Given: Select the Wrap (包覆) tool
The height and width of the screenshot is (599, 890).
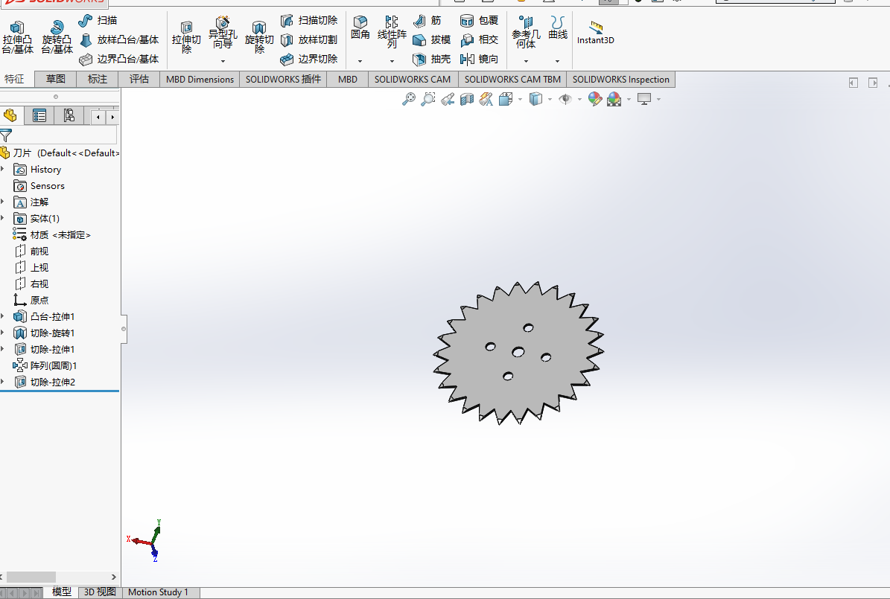Looking at the screenshot, I should [x=479, y=20].
